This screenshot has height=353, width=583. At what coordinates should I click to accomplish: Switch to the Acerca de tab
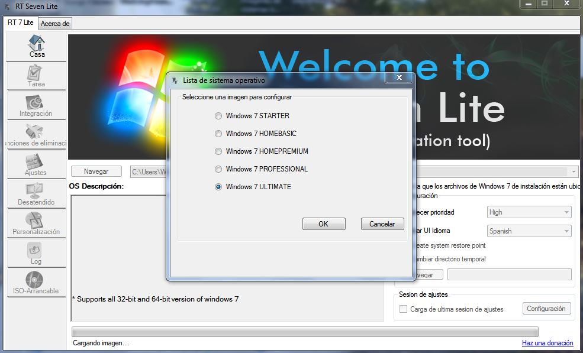pos(55,24)
